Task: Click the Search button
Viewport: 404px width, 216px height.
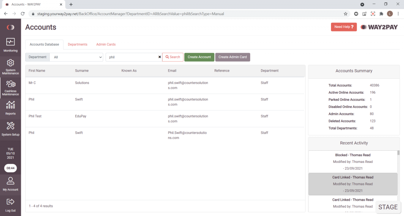Action: (173, 57)
